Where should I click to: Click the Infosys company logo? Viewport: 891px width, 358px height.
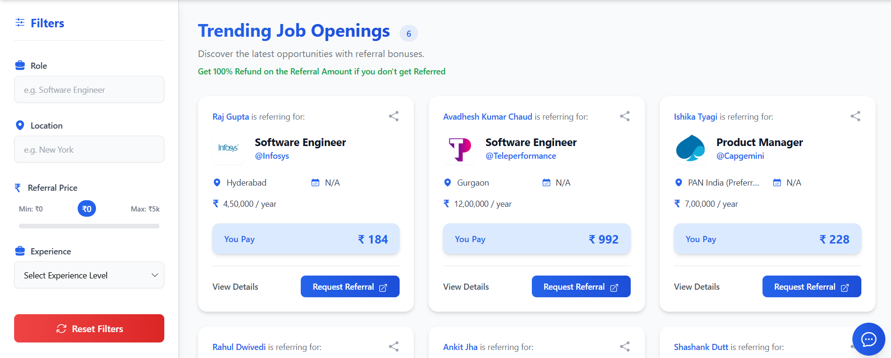[x=229, y=148]
